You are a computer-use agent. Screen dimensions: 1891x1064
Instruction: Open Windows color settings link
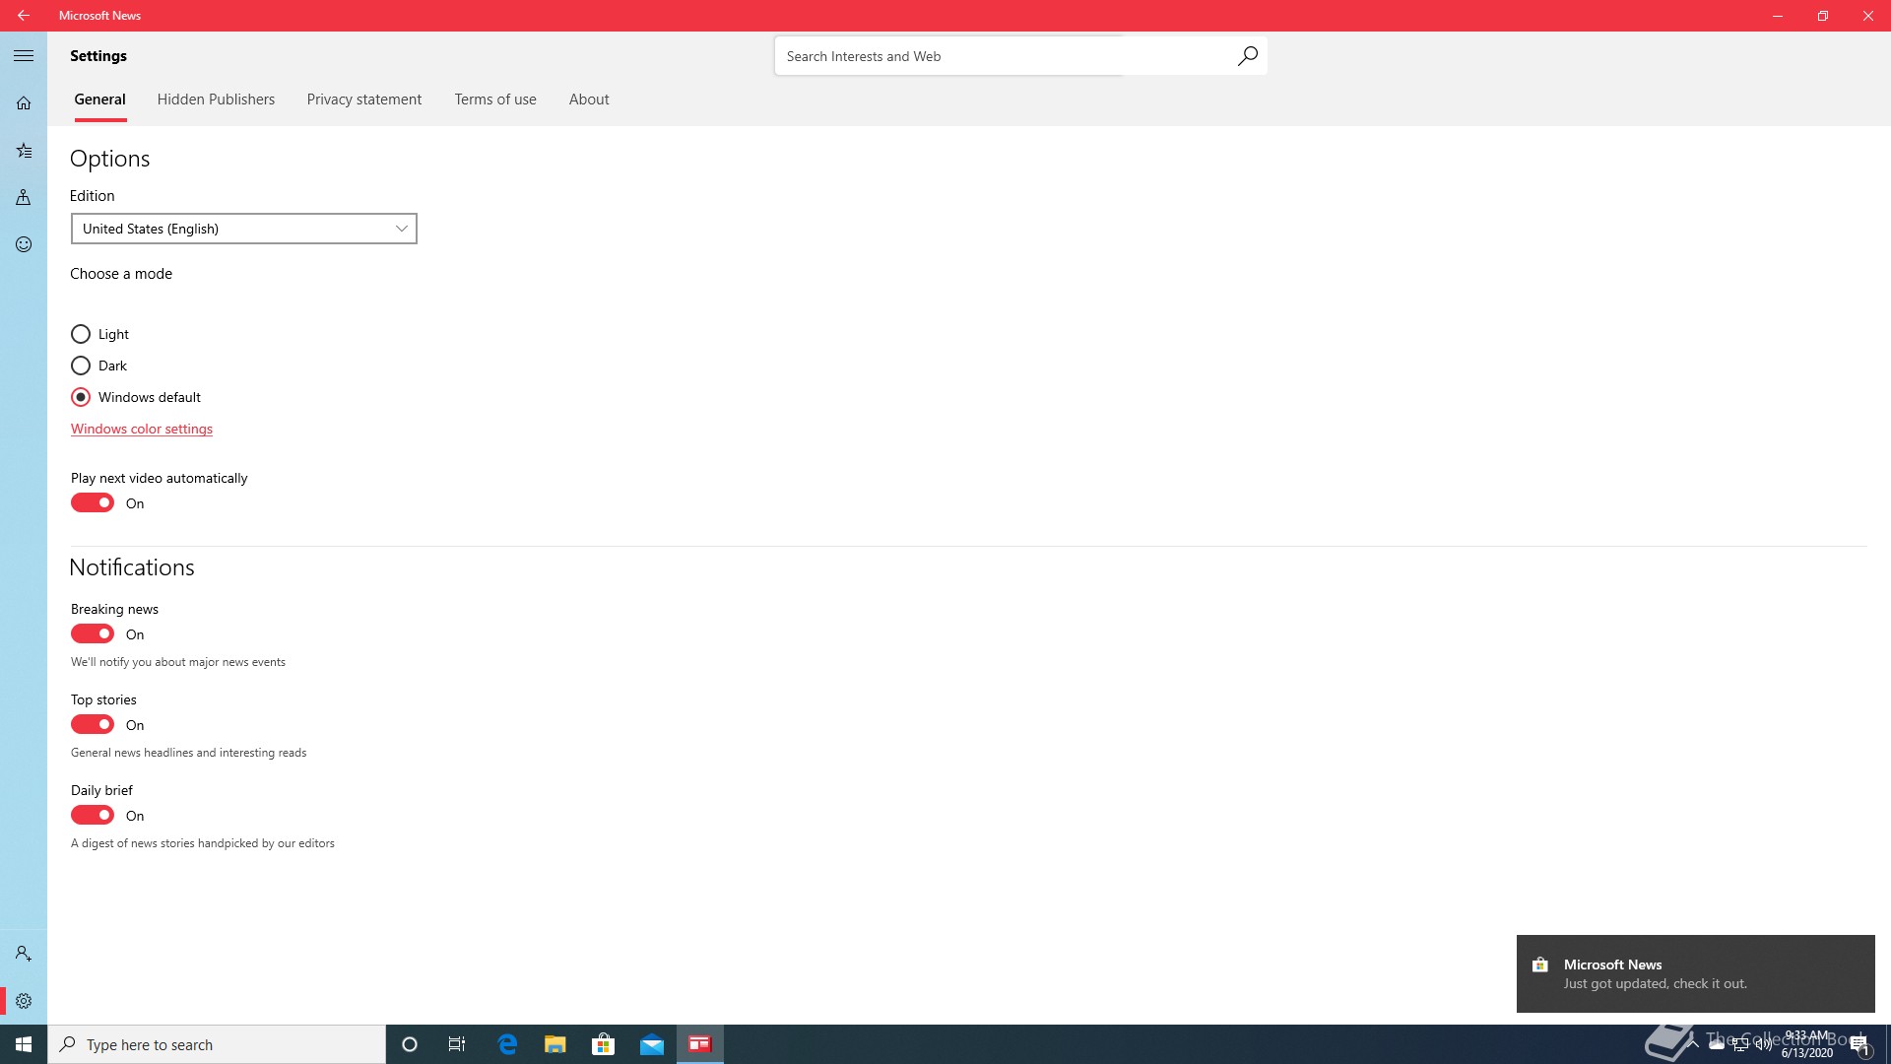pyautogui.click(x=142, y=430)
